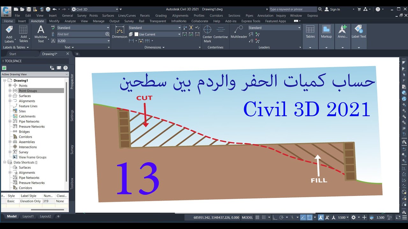Expand the Labels & Tables panel title
The width and height of the screenshot is (408, 229).
point(16,47)
